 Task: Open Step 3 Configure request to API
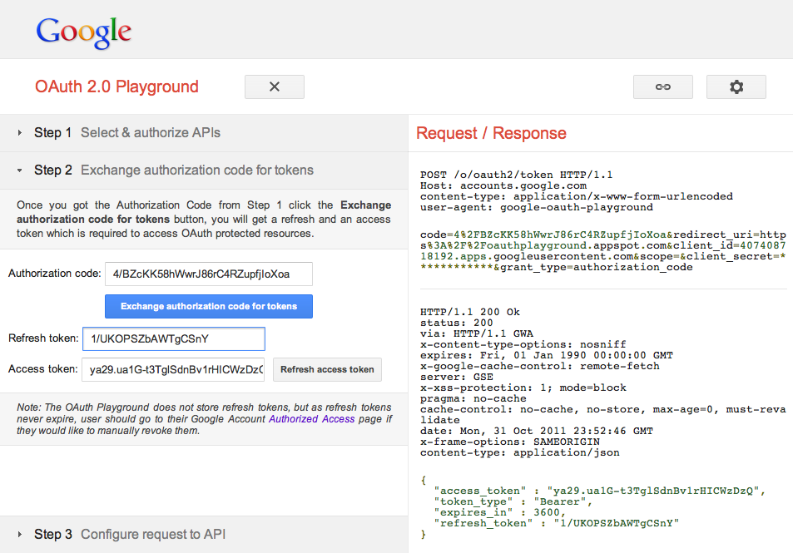coord(204,535)
